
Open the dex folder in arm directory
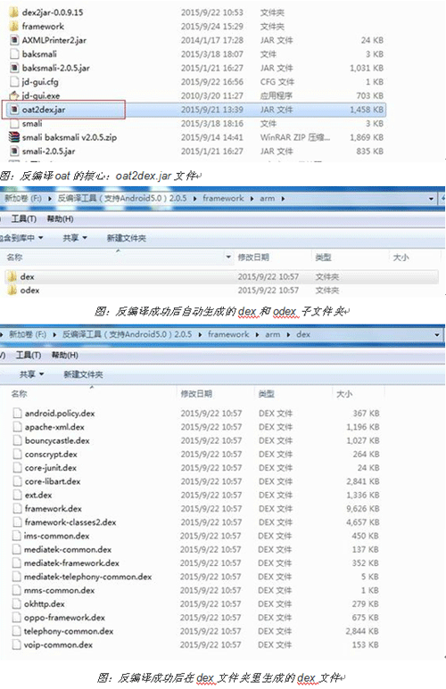pos(222,276)
